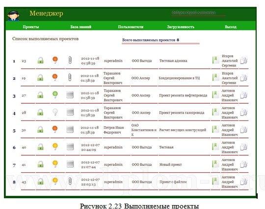Open the paperclip attachment of project 19
The width and height of the screenshot is (265, 209).
pos(70,77)
